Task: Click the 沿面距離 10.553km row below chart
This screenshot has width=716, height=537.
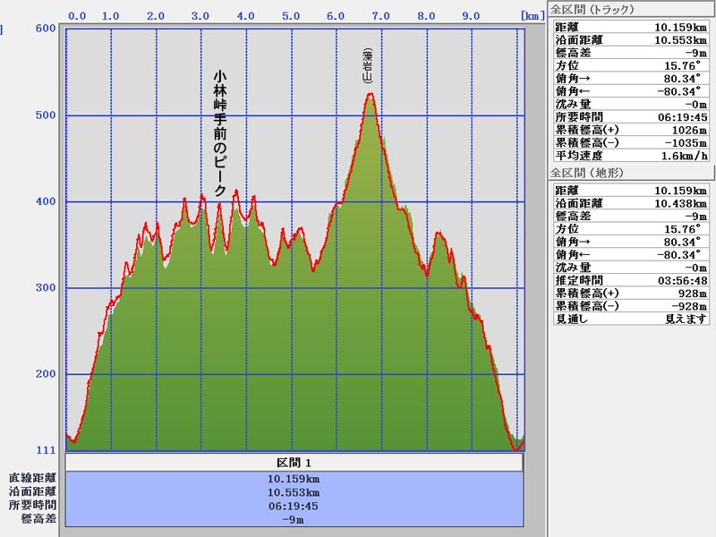Action: (294, 492)
